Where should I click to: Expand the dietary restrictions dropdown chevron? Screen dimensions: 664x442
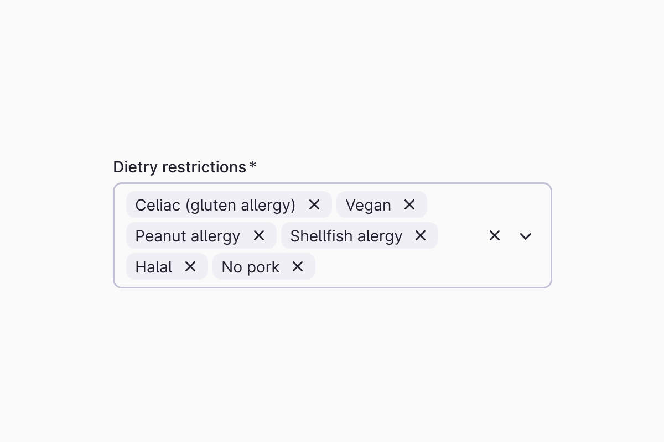click(x=526, y=236)
